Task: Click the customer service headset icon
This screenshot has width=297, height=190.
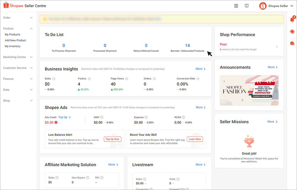Action: [x=292, y=31]
